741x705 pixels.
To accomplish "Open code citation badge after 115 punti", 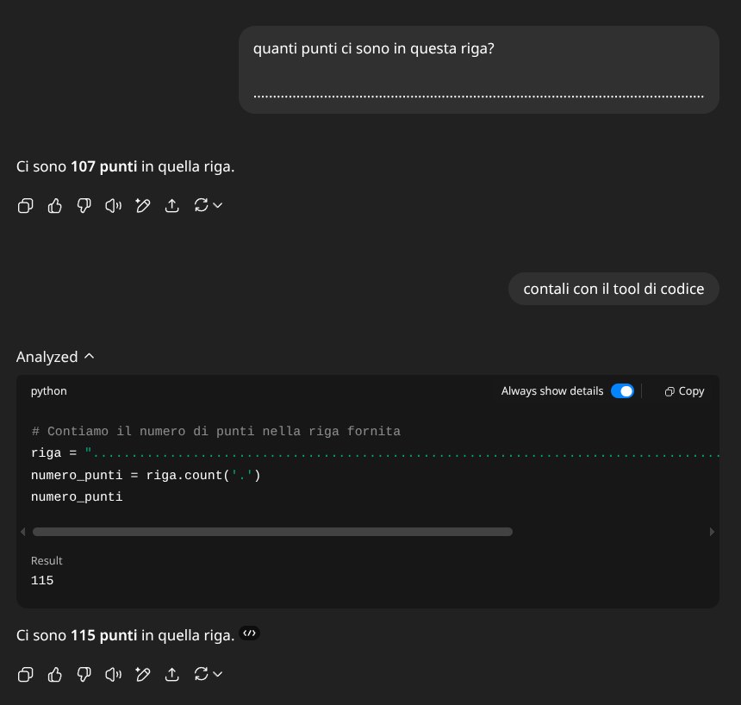I will (x=250, y=633).
